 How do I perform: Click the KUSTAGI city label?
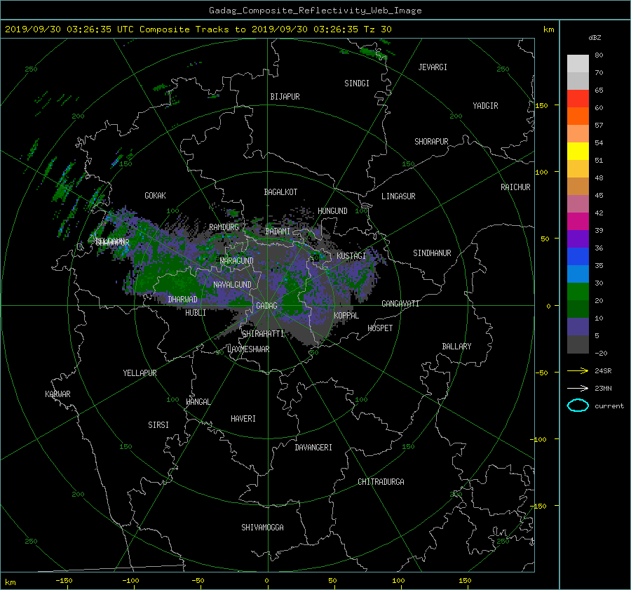point(351,256)
